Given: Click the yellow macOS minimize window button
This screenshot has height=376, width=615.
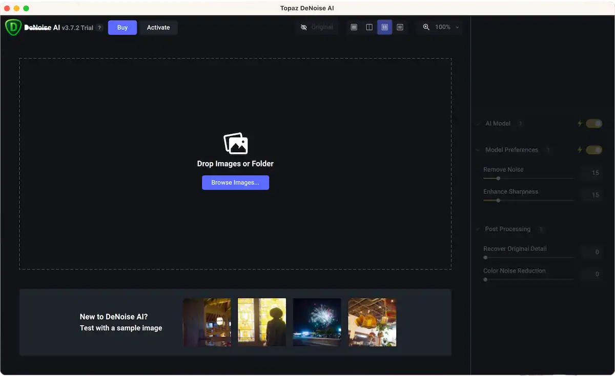Looking at the screenshot, I should coord(16,8).
